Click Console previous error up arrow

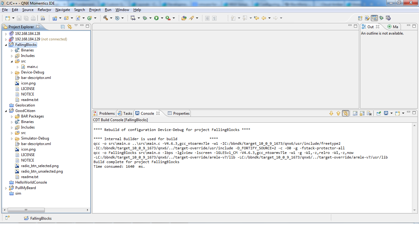pos(338,113)
